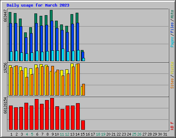Click the red kilobytes bar for day 1

[x=11, y=118]
